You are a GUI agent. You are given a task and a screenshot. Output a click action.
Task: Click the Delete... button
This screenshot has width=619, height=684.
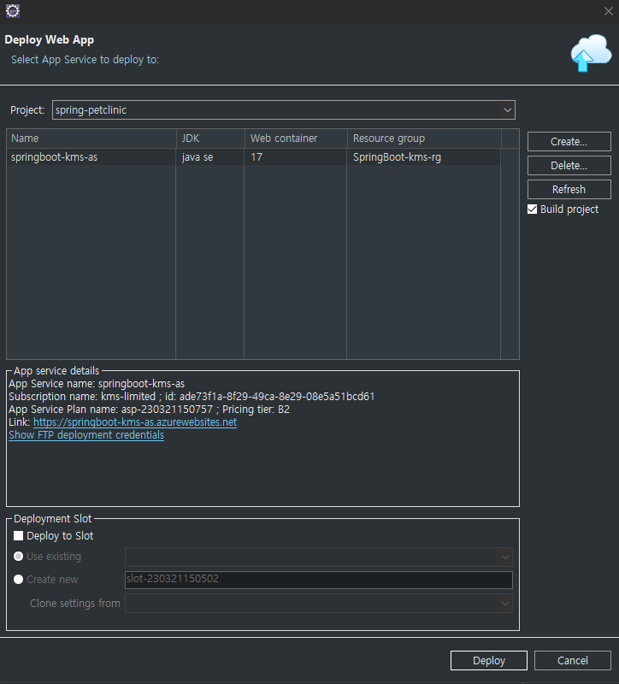coord(569,166)
